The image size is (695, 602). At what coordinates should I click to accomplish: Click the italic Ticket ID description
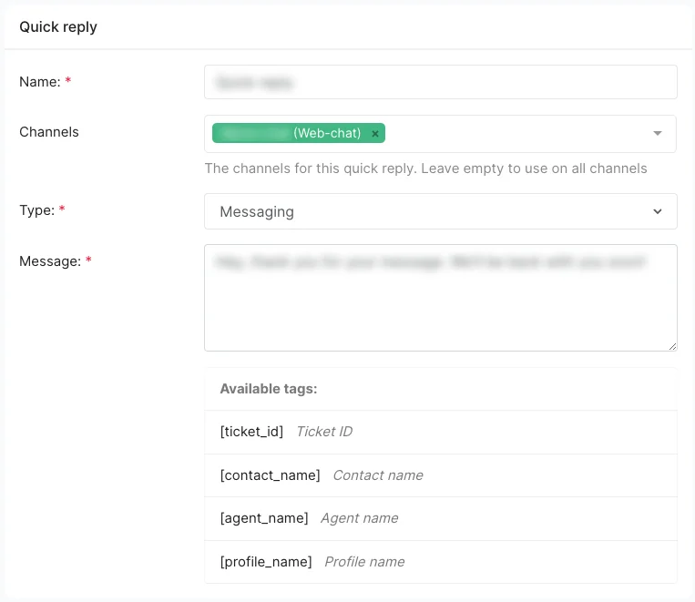click(x=324, y=432)
